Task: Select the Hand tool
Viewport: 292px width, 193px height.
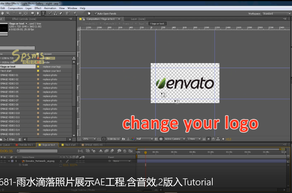Action: pyautogui.click(x=3, y=13)
